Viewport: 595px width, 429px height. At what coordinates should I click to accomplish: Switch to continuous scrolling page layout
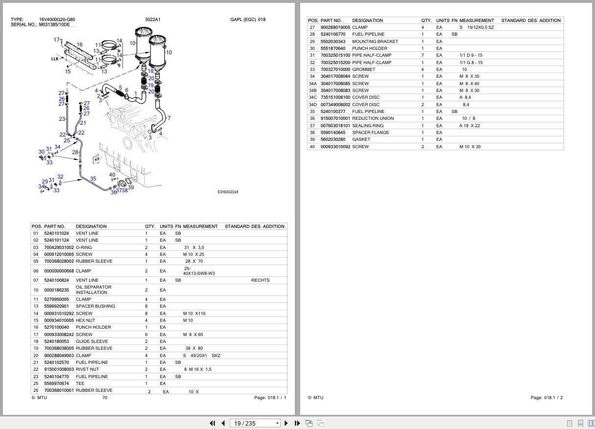point(580,423)
